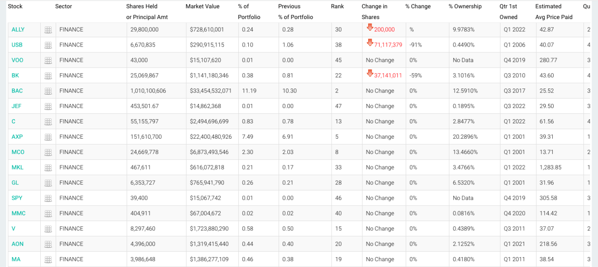
Task: Click the grid icon in the V row
Action: pyautogui.click(x=48, y=229)
